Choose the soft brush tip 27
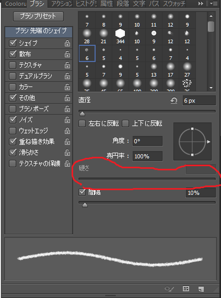The width and height of the screenshot is (221, 298). pyautogui.click(x=187, y=70)
